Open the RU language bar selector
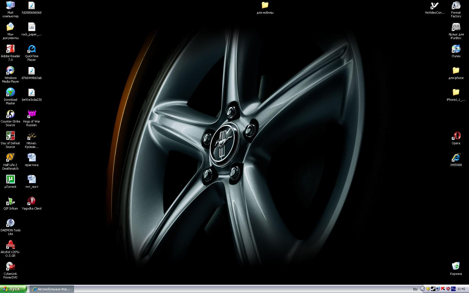The width and height of the screenshot is (469, 293). (x=415, y=289)
